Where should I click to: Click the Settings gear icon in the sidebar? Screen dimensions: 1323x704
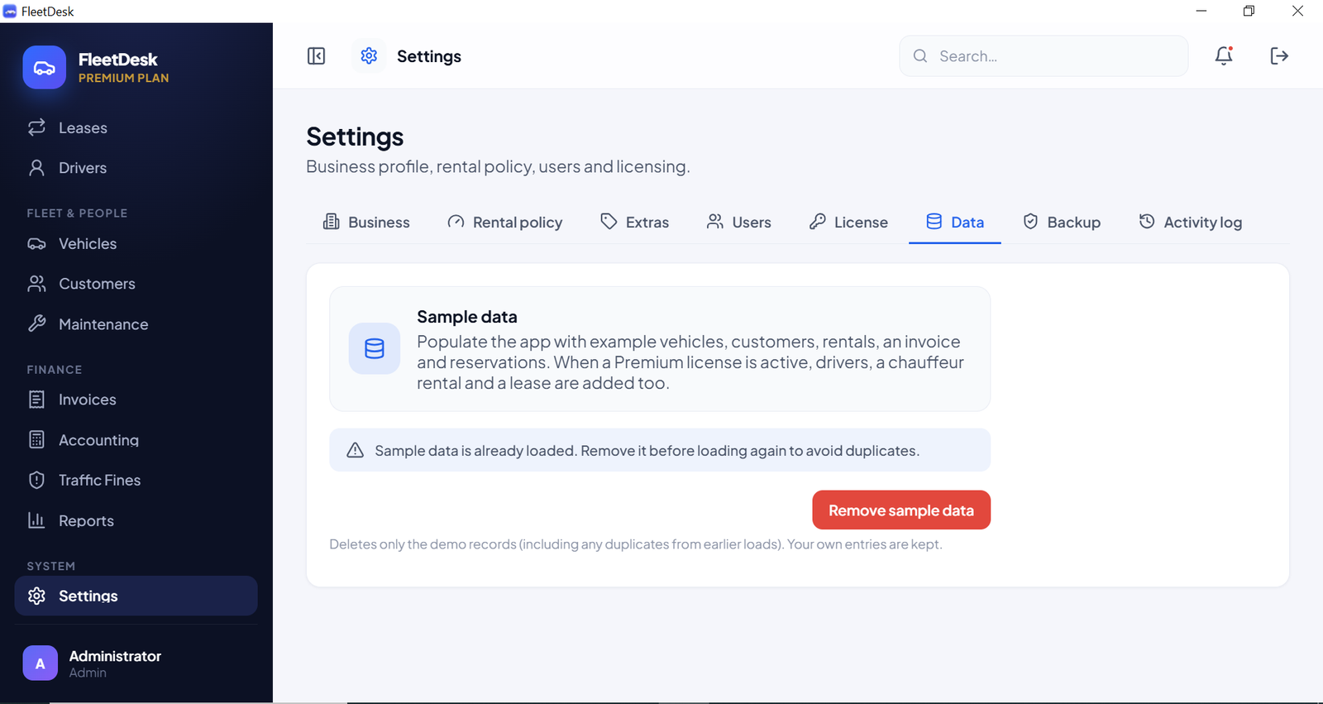[x=36, y=596]
